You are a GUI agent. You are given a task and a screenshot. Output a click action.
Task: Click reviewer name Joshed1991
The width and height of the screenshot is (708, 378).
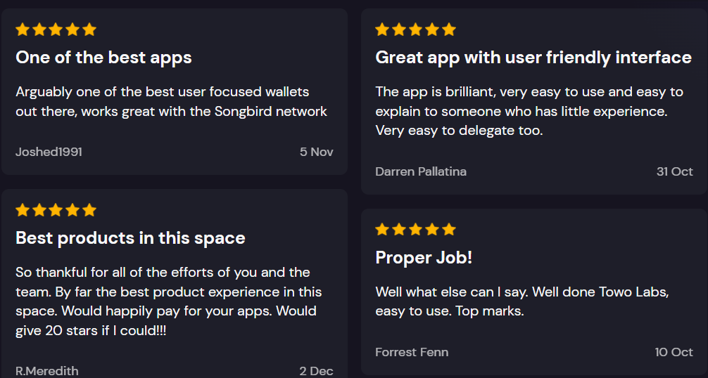[49, 152]
